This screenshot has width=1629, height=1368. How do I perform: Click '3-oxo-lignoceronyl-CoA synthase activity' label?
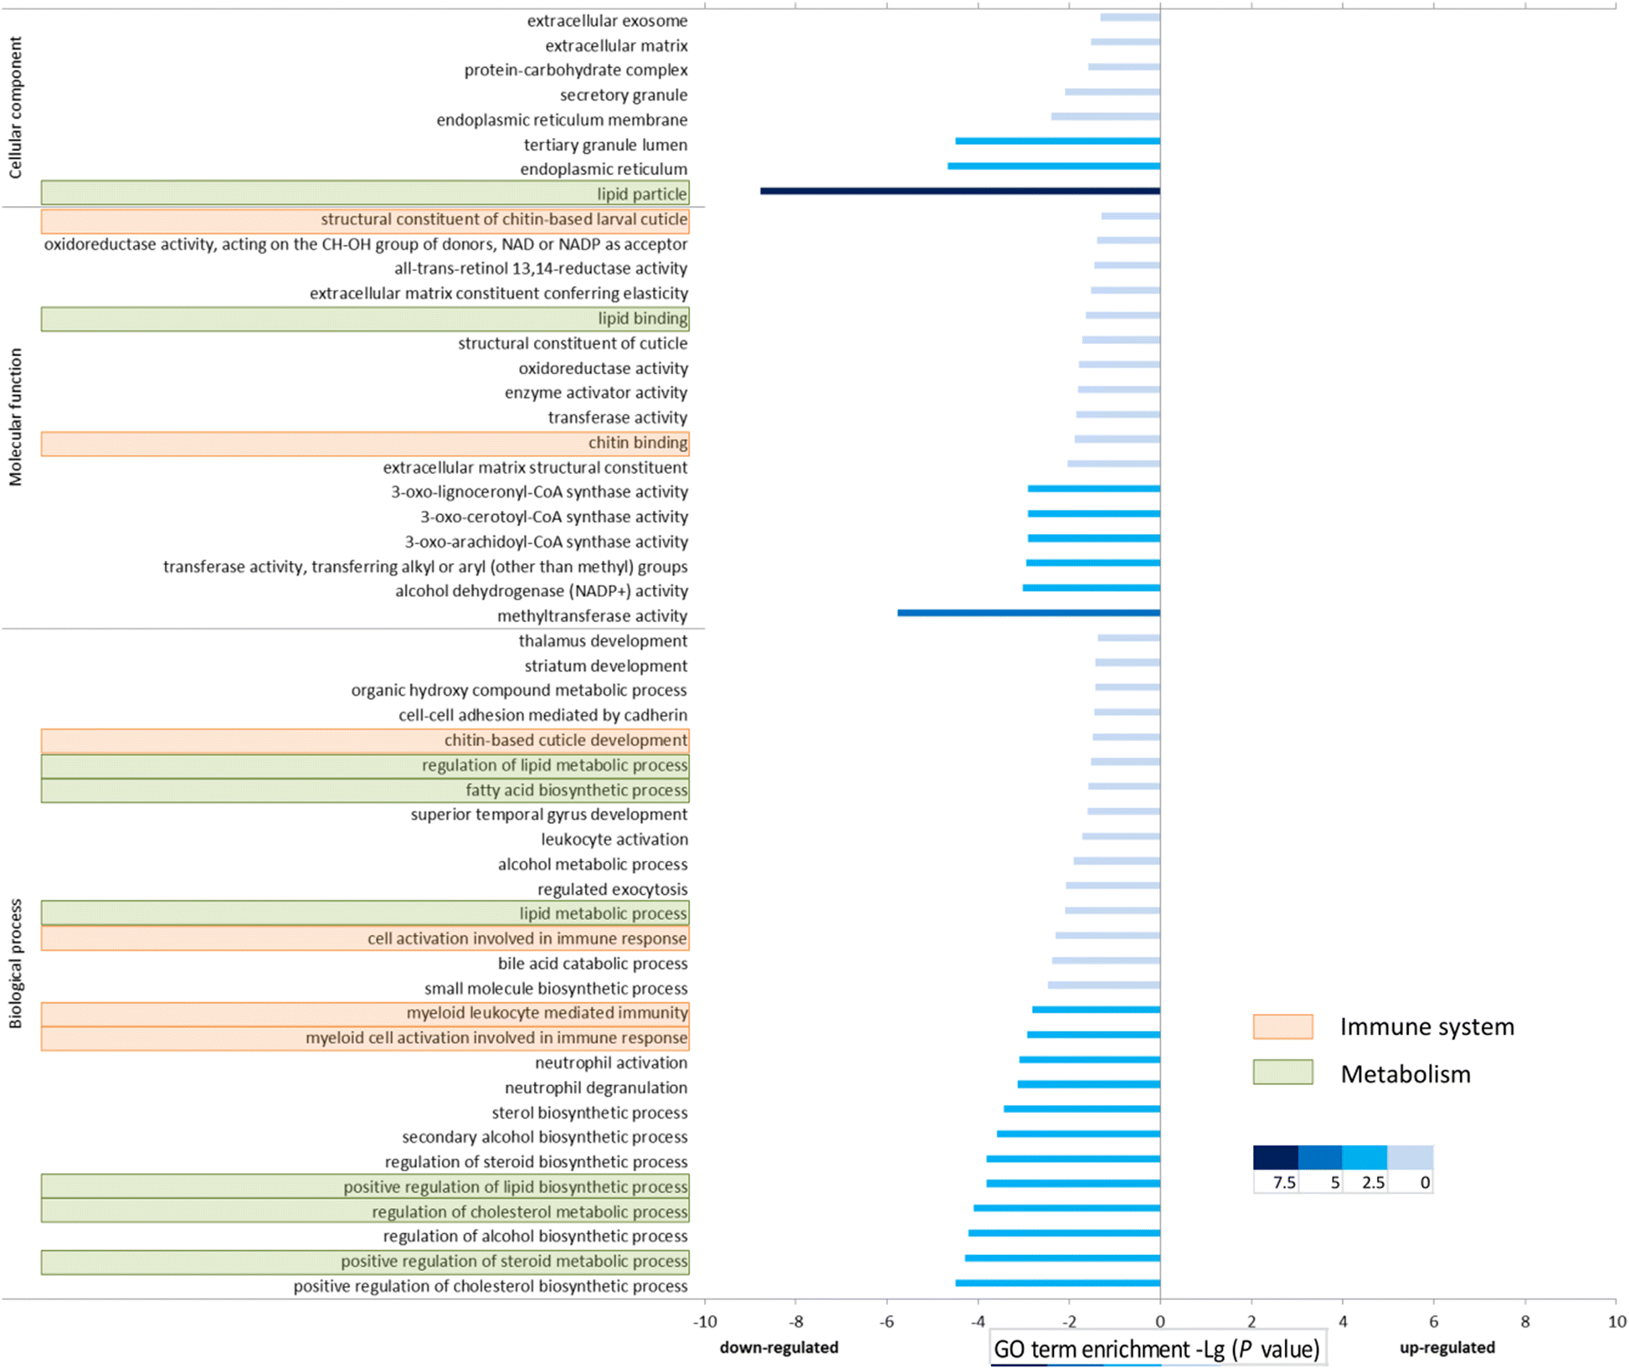pos(539,492)
